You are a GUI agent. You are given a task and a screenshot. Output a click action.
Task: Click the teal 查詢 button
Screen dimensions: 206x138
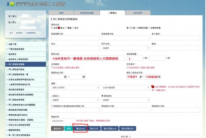(69, 129)
